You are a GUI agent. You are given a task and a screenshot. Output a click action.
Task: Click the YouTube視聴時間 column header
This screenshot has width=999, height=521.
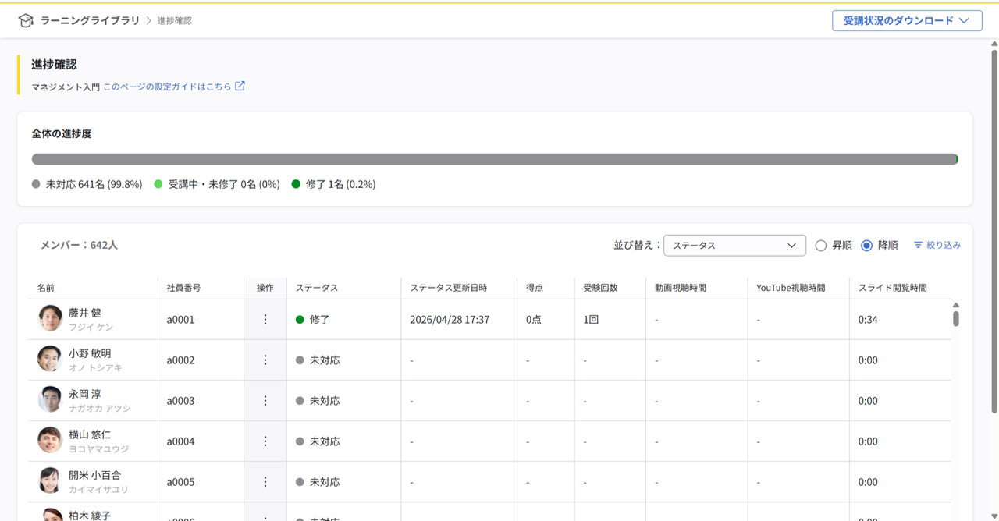point(791,288)
